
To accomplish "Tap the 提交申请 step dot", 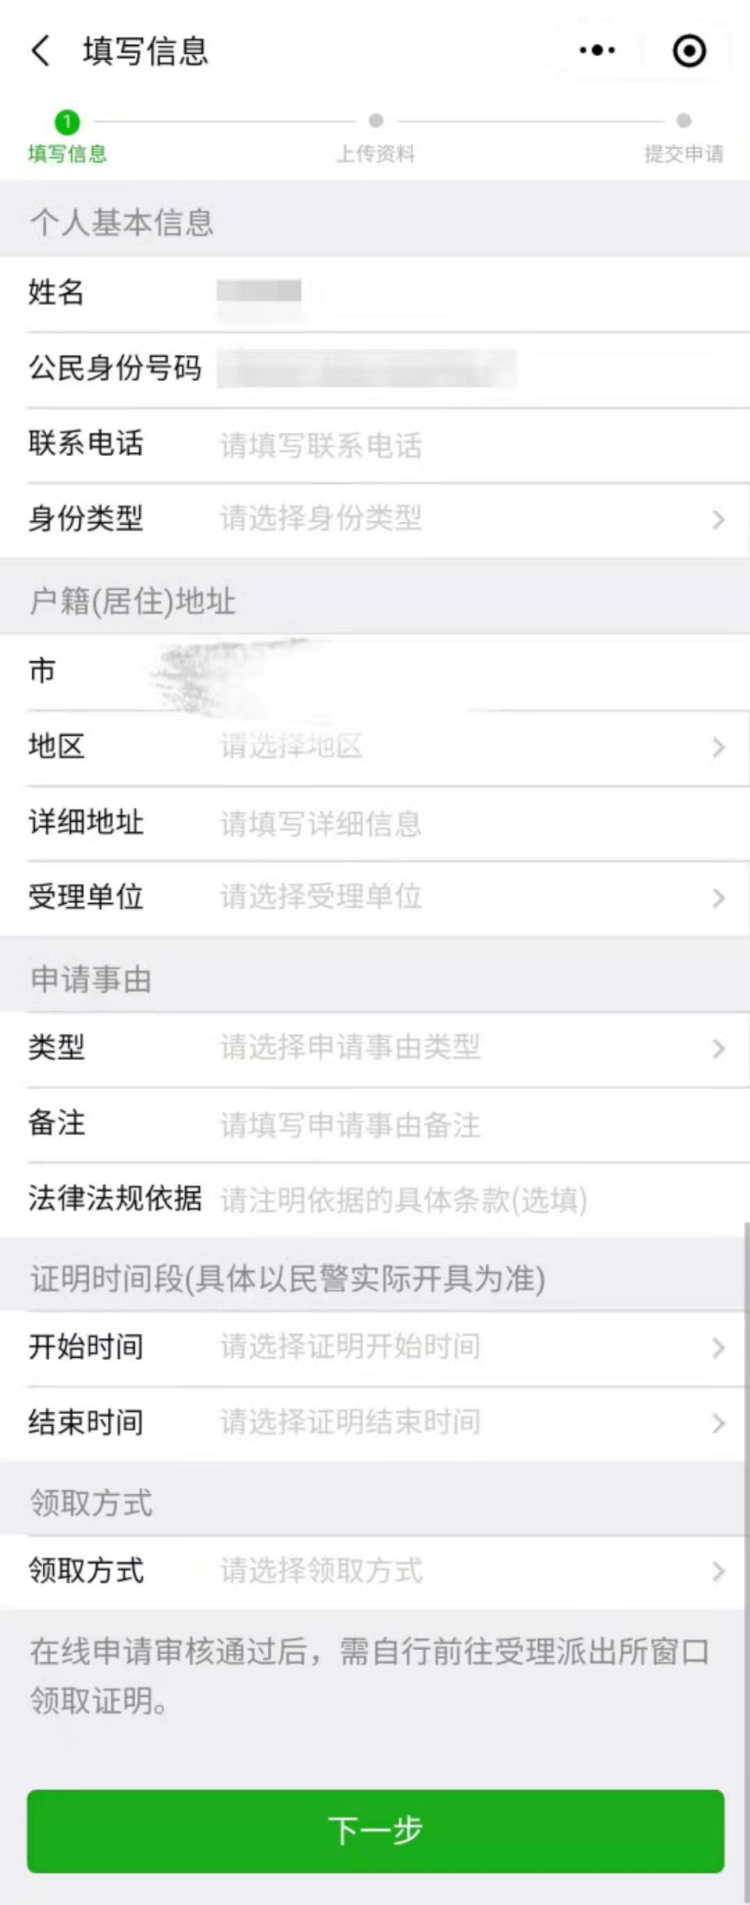I will pos(683,121).
